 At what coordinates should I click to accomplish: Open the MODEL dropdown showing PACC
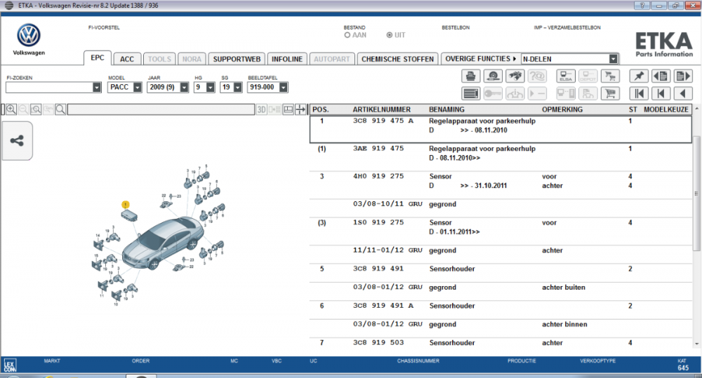coord(138,88)
